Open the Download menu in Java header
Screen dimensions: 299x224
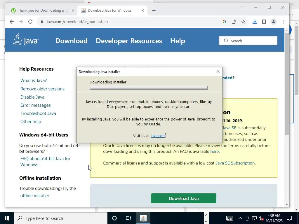(x=71, y=41)
